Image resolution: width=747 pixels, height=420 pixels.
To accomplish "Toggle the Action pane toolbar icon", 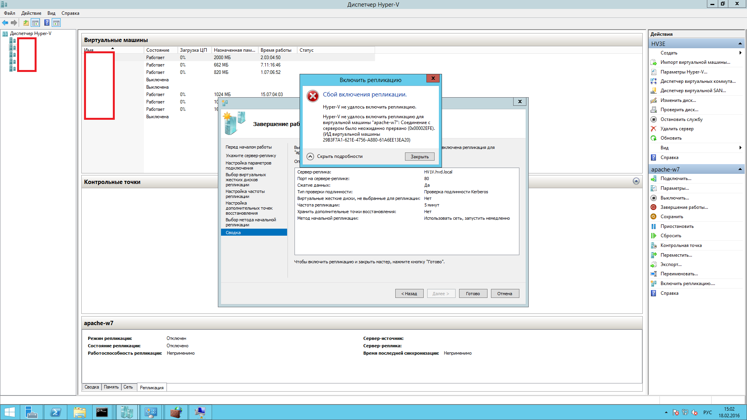I will click(56, 23).
